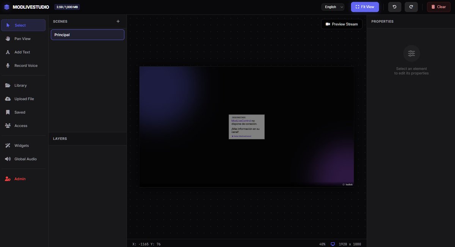455x247 pixels.
Task: Click the Fit View button
Action: click(x=365, y=7)
